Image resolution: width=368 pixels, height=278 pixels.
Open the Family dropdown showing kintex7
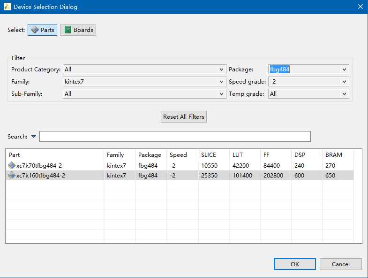(144, 82)
